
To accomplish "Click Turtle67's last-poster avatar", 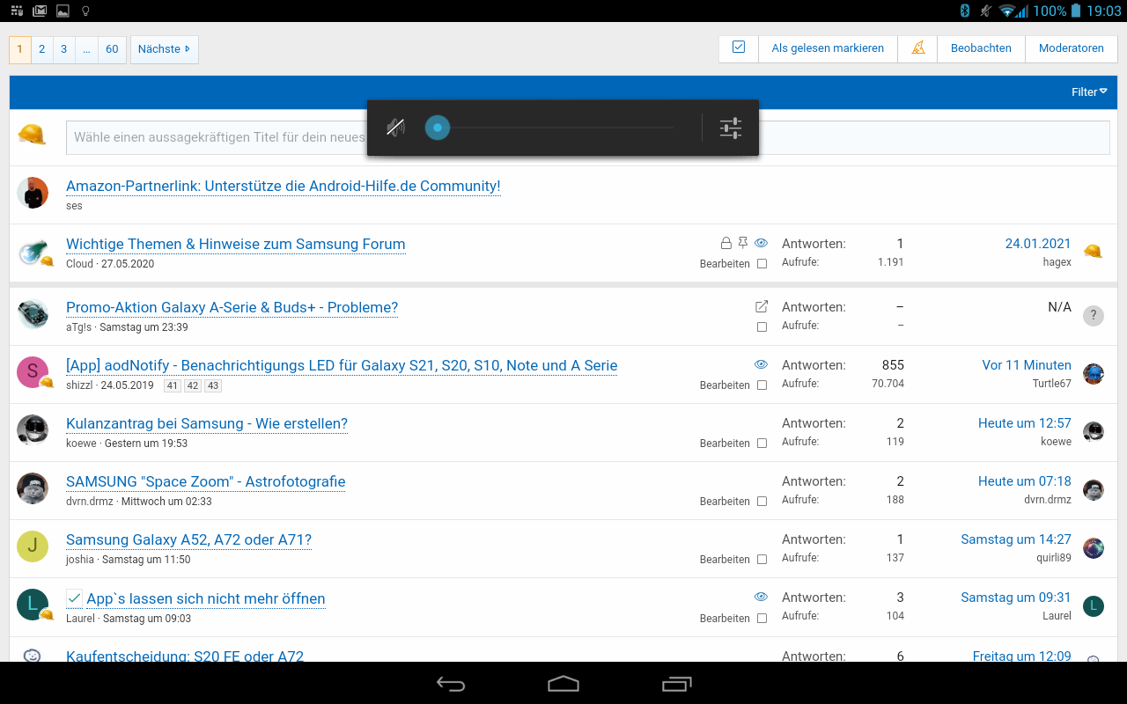I will 1094,374.
